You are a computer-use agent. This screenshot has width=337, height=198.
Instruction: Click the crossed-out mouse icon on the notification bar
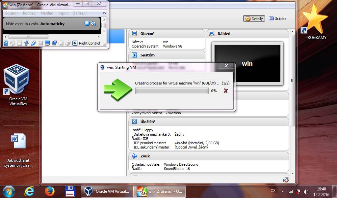(93, 23)
